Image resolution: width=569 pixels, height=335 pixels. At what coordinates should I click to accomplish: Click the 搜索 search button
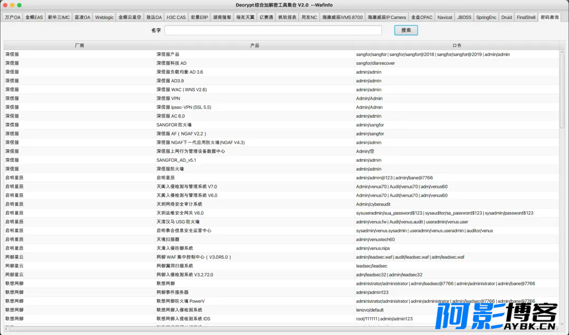coord(406,30)
